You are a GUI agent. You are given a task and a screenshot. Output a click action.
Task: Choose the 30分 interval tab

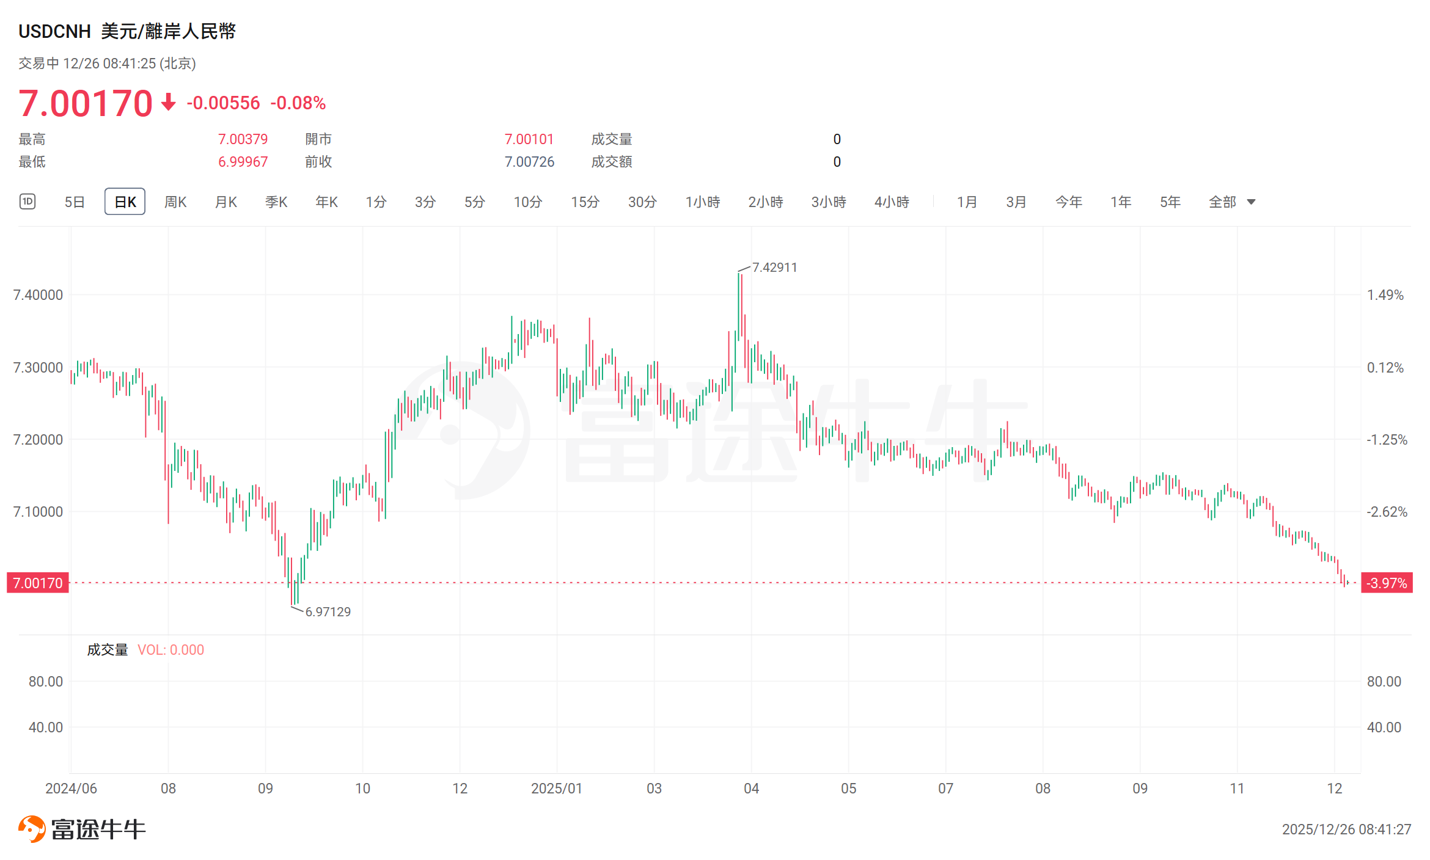pyautogui.click(x=642, y=202)
